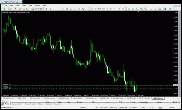
Task: Switch to the EURGBP,Daily chart tab
Action: 105,98
